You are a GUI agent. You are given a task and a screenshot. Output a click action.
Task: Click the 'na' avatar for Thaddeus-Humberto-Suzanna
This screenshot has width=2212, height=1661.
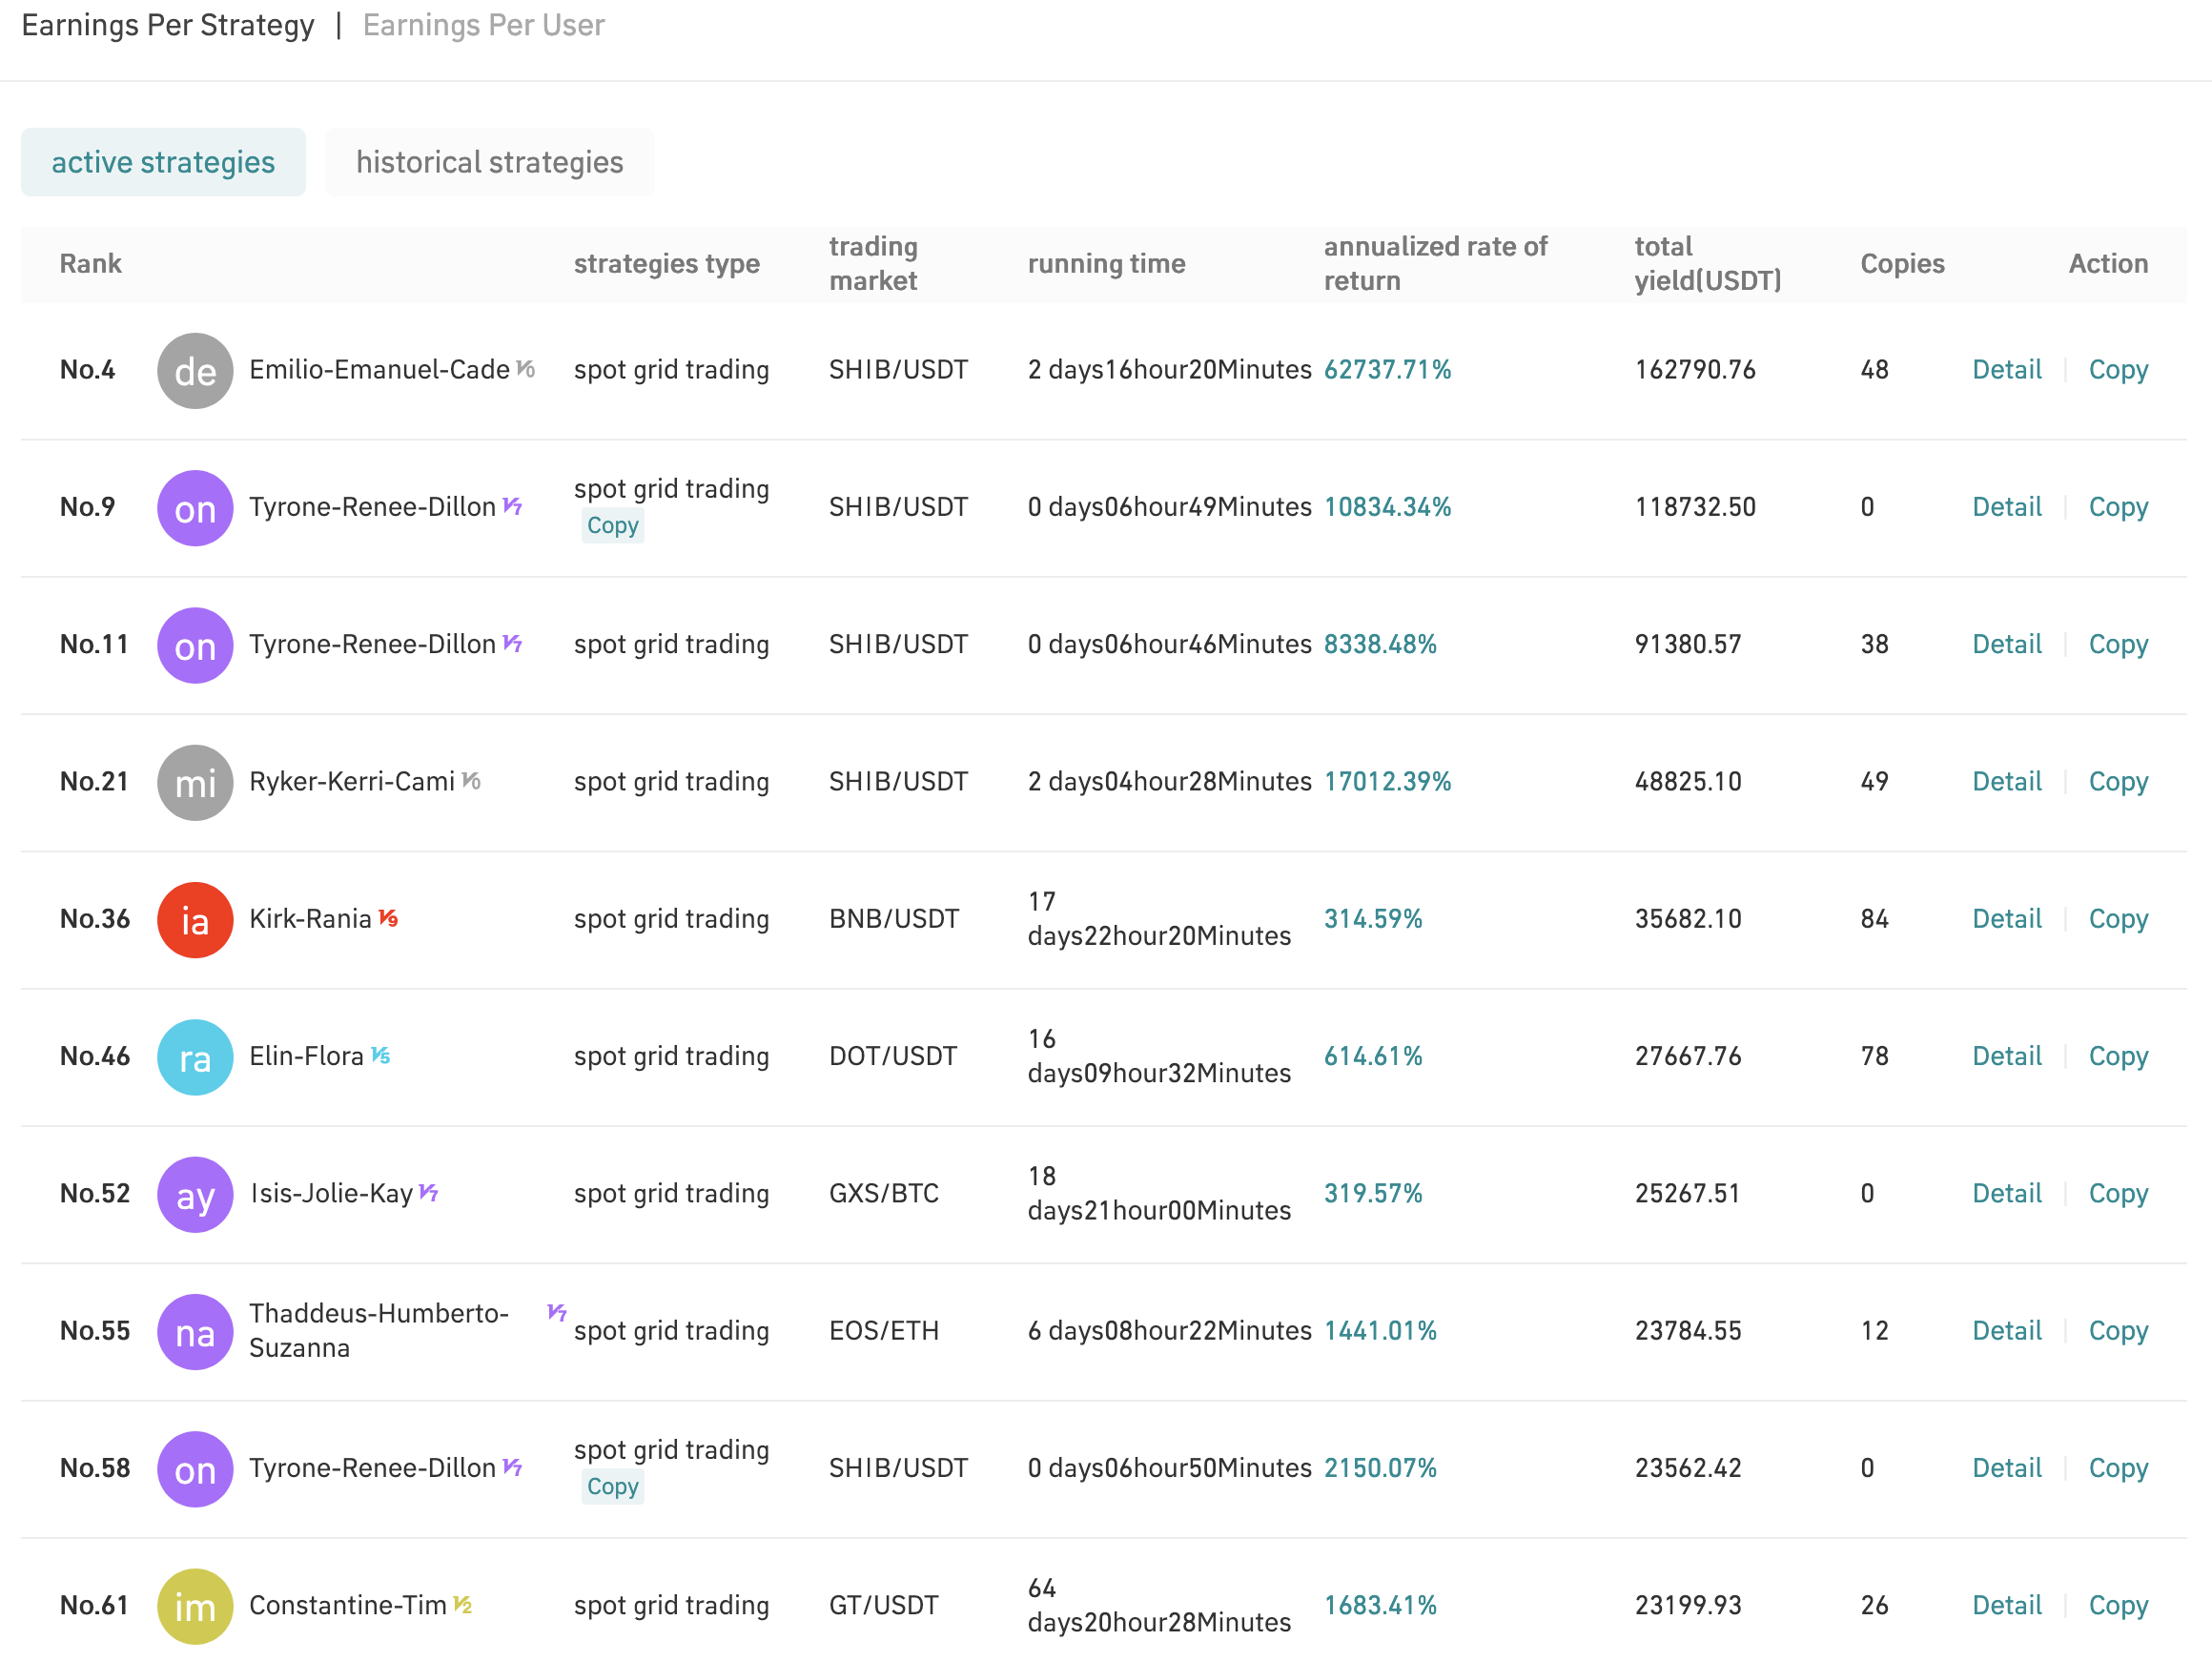click(x=195, y=1332)
